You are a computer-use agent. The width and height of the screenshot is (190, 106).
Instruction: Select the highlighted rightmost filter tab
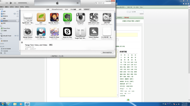[x=87, y=9]
